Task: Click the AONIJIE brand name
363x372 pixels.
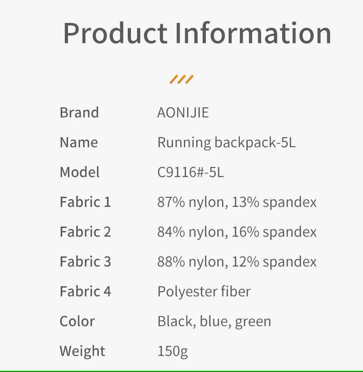Action: pos(183,112)
